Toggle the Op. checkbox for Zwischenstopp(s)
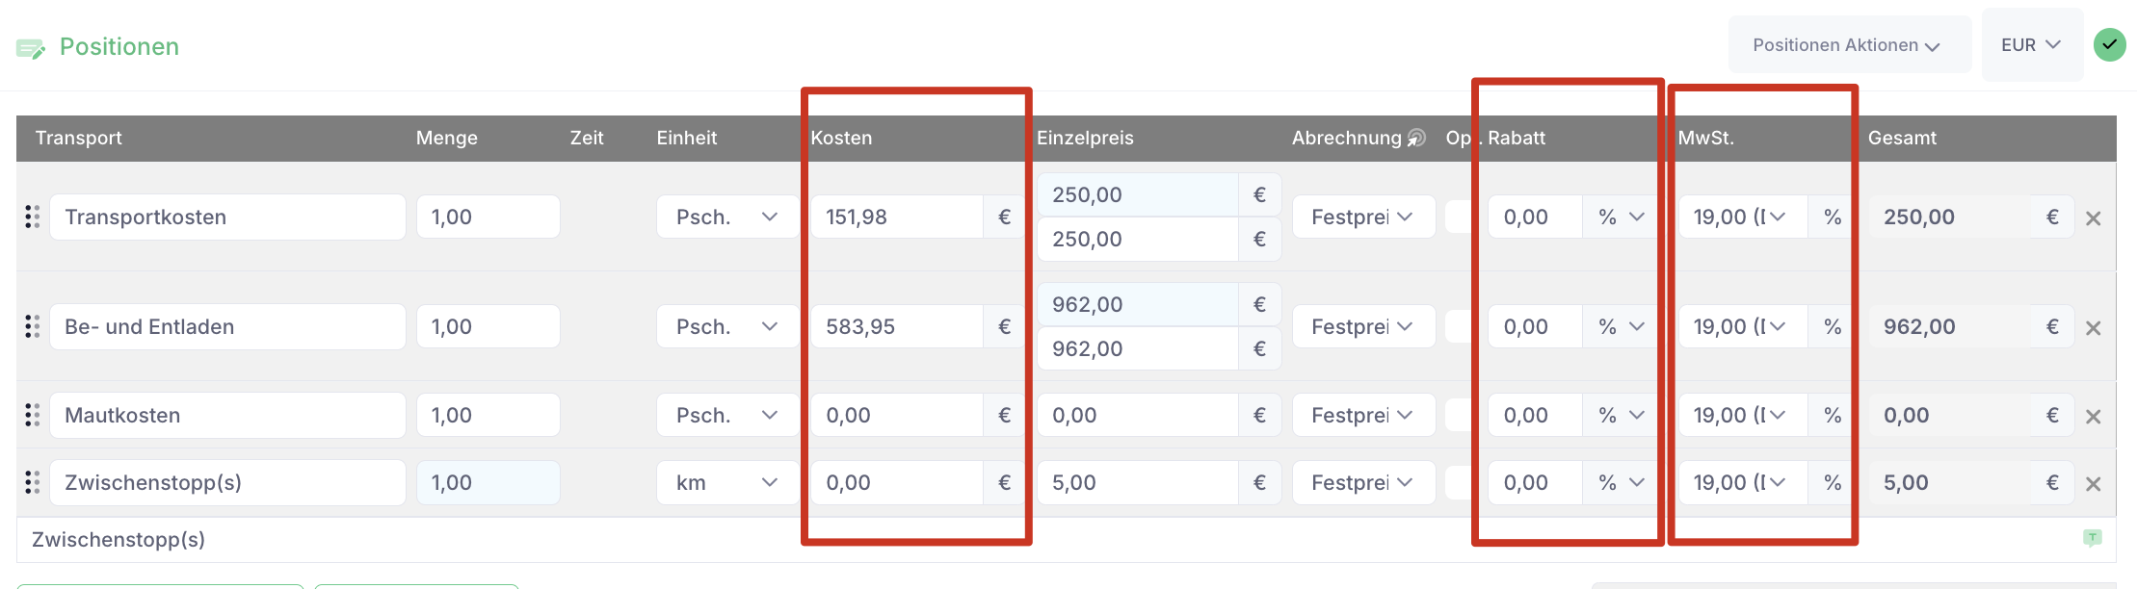 (x=1458, y=483)
